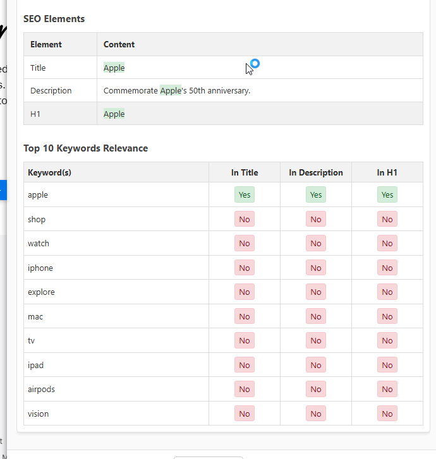Click apple's Yes badge under In H1

click(x=387, y=195)
